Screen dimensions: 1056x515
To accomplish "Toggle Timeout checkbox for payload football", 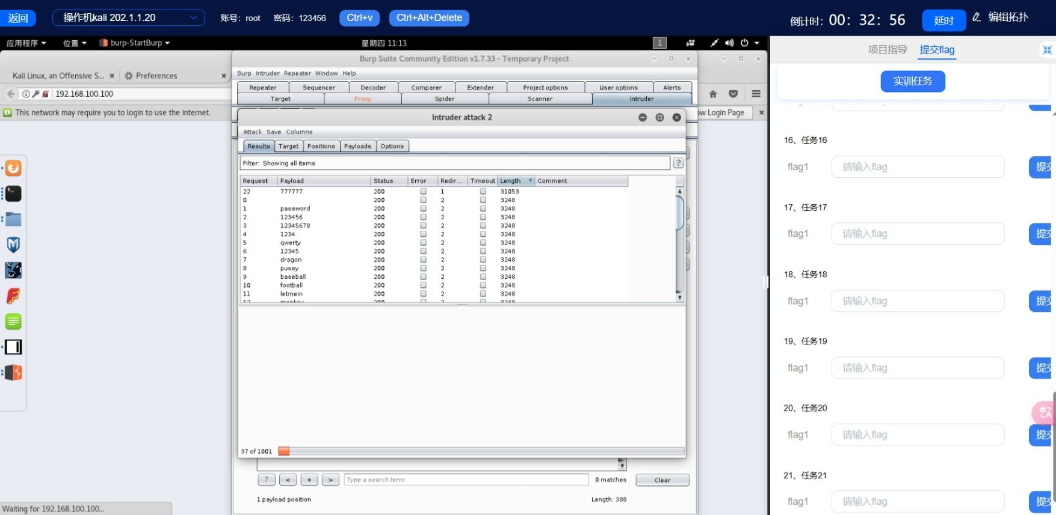I will click(x=483, y=285).
